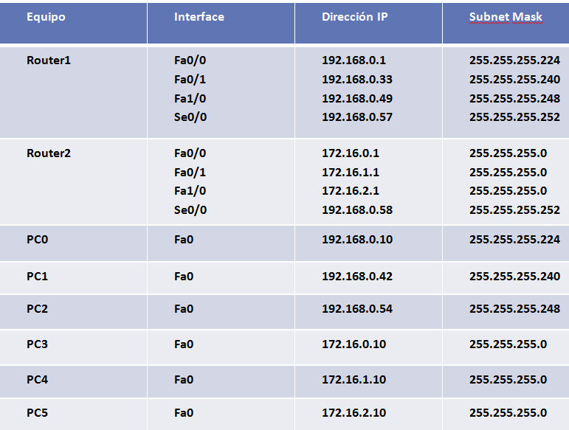Screen dimensions: 569x430
Task: Click IP address 192.168.0.57
Action: pyautogui.click(x=357, y=117)
